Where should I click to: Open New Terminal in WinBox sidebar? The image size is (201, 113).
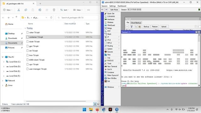[112, 67]
